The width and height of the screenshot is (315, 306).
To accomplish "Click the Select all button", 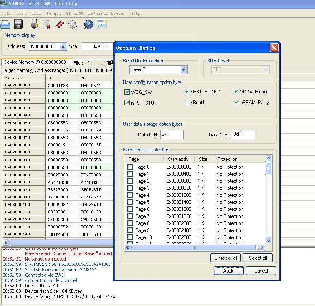I will (258, 258).
